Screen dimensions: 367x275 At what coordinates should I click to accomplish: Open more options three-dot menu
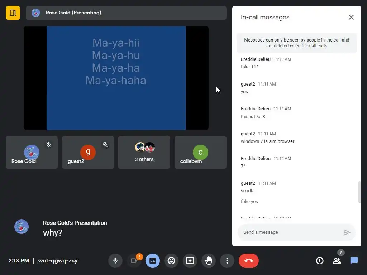[227, 261]
